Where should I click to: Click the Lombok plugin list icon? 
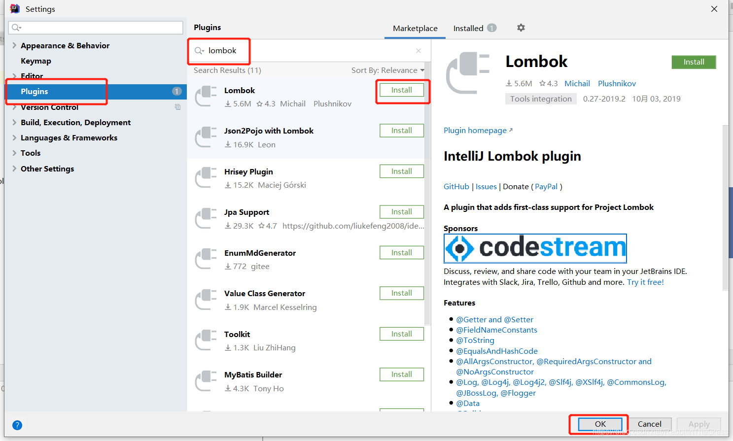pyautogui.click(x=206, y=96)
